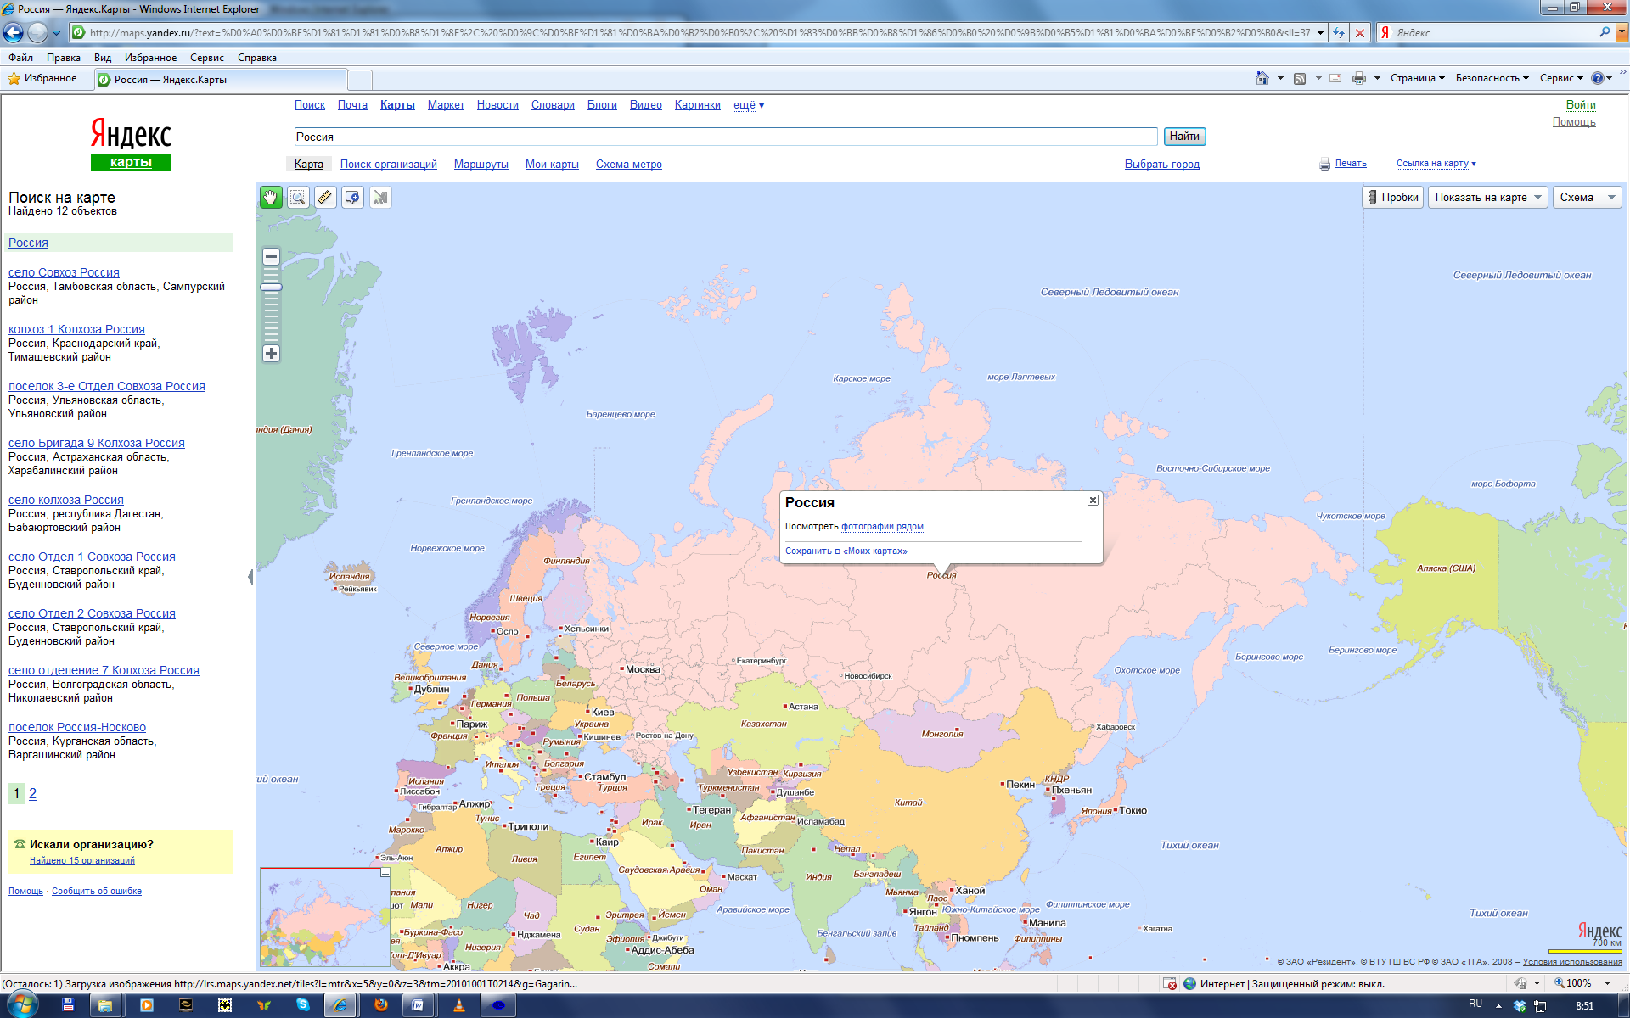Open the Почта service link
Image resolution: width=1630 pixels, height=1018 pixels.
(x=352, y=105)
